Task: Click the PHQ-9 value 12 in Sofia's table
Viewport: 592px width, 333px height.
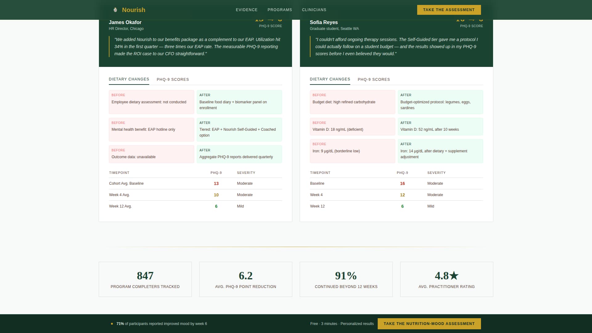Action: [402, 195]
